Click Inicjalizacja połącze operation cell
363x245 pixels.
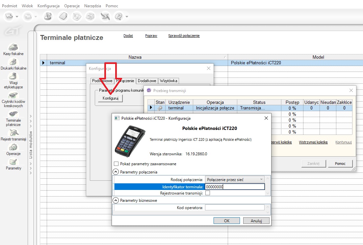click(215, 108)
